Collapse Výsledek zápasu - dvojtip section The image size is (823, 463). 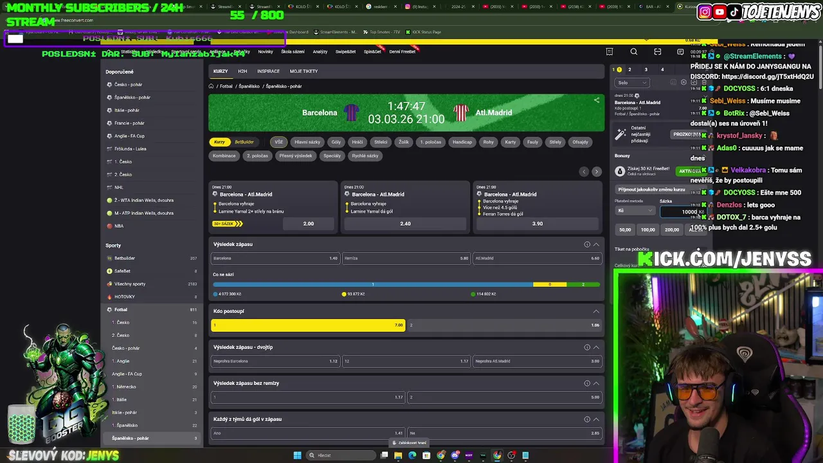[596, 347]
